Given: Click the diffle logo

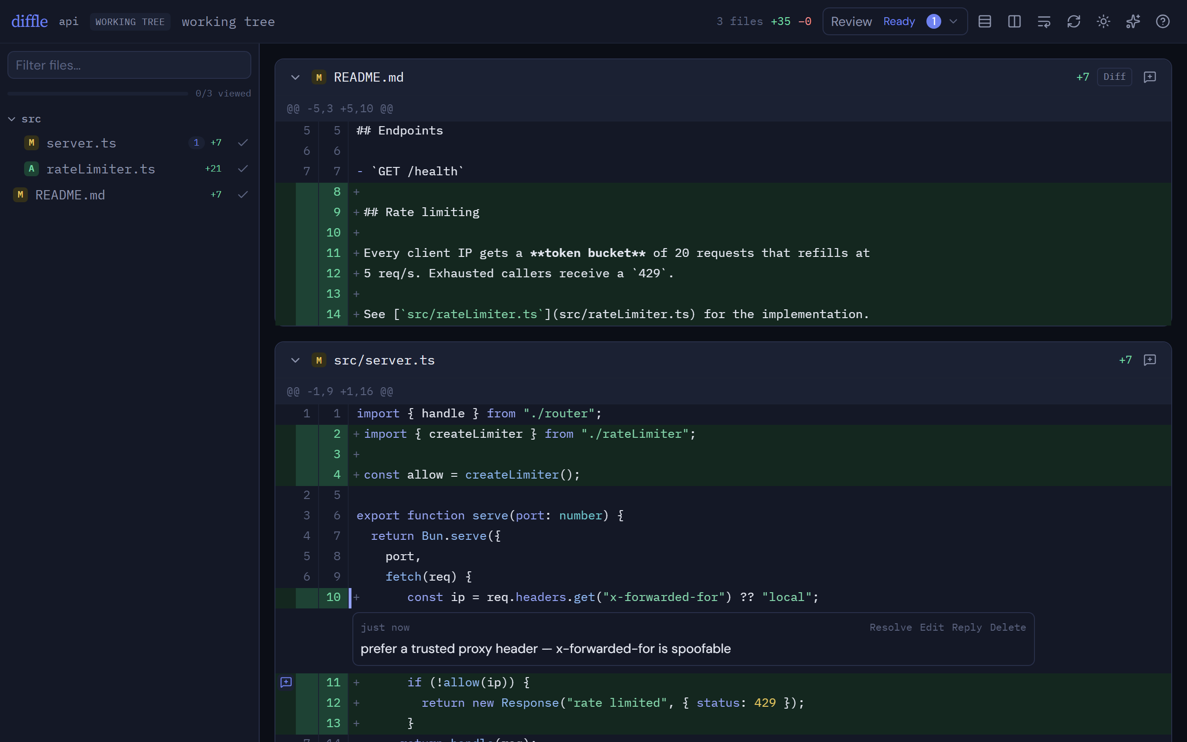Looking at the screenshot, I should [29, 22].
